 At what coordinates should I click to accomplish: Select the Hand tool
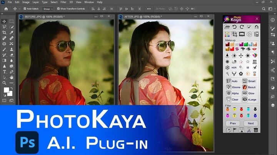[x=12, y=77]
